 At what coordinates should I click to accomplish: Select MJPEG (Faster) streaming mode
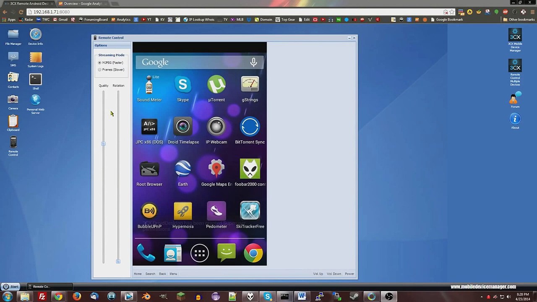coord(100,62)
